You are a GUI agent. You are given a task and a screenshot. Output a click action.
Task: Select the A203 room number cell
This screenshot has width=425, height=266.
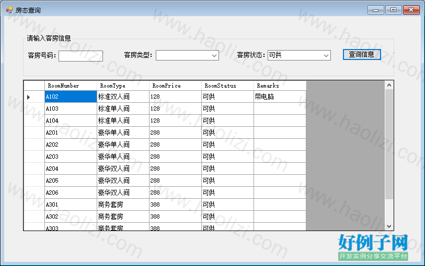click(x=71, y=156)
